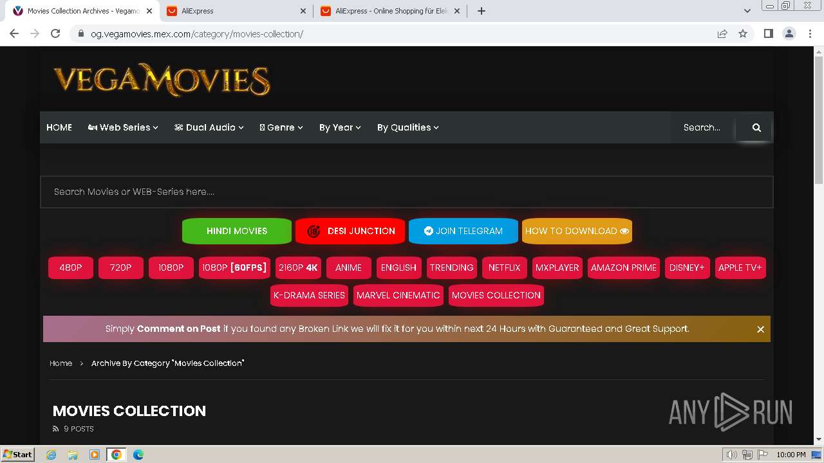The width and height of the screenshot is (824, 463).
Task: Click the action center flag tray icon
Action: pos(763,455)
